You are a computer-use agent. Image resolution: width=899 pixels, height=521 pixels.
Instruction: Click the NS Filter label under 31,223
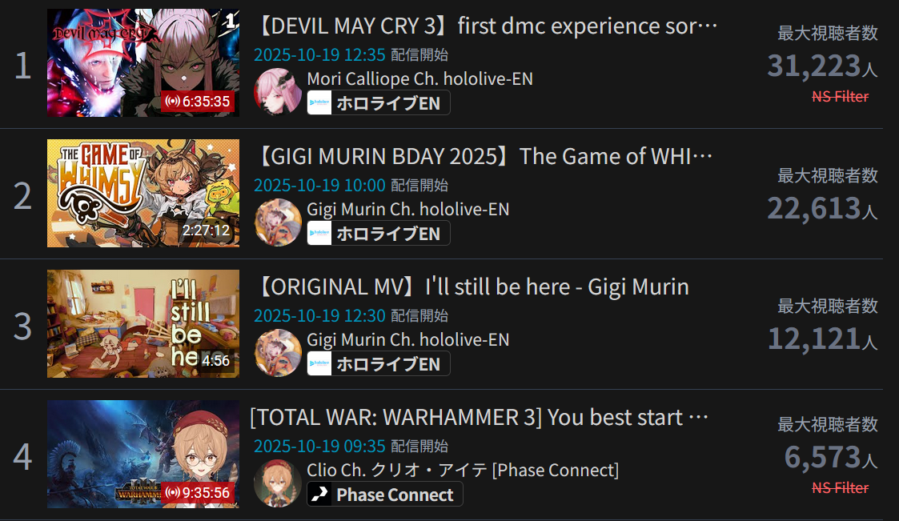pos(840,96)
